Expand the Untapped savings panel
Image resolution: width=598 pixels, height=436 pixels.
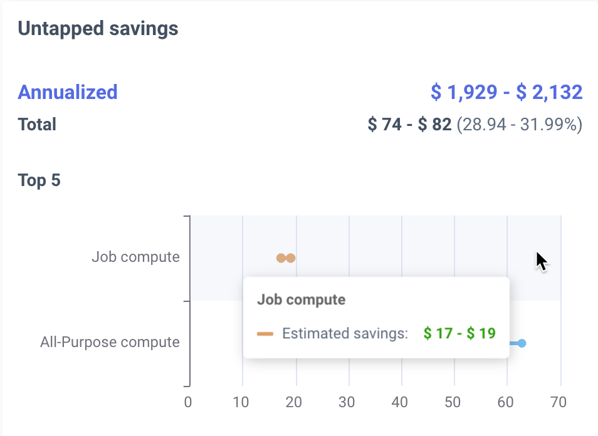tap(98, 28)
